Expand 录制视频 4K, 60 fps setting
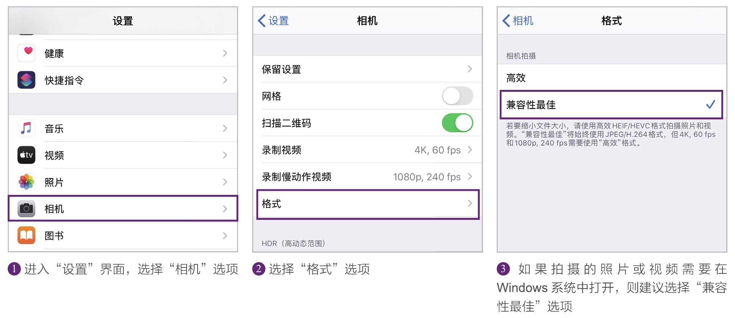This screenshot has height=318, width=735. click(367, 150)
